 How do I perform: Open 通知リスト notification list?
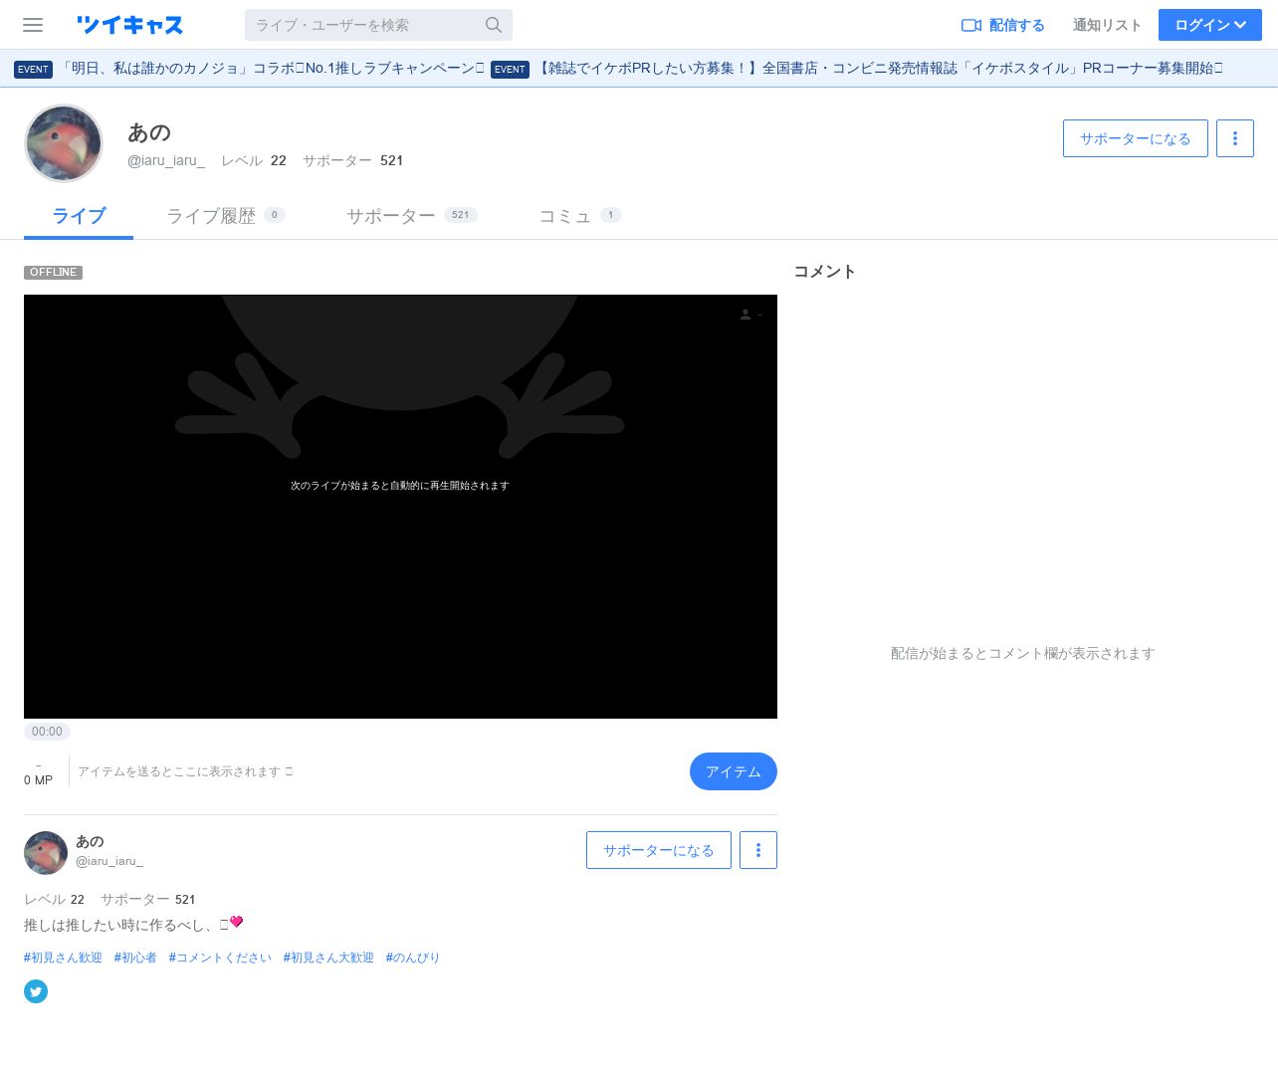(1107, 25)
